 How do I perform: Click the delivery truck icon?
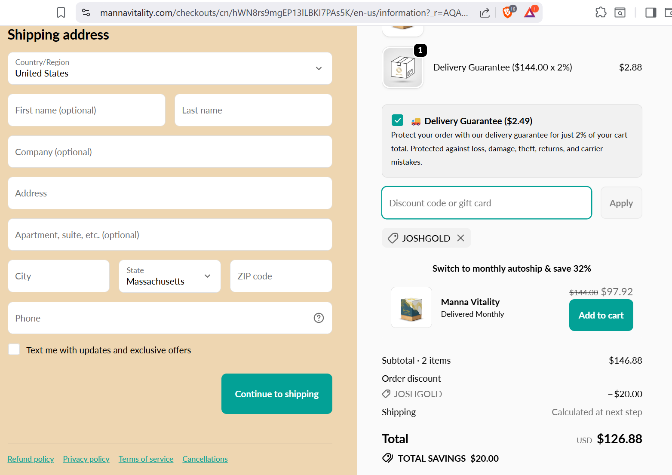[416, 122]
